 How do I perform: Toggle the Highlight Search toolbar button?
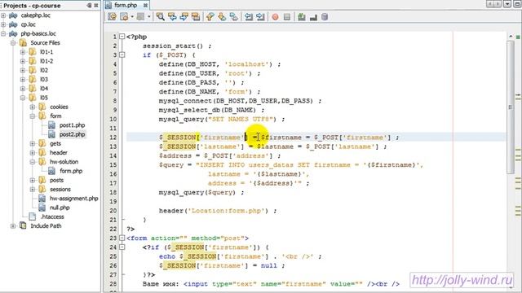(196, 16)
